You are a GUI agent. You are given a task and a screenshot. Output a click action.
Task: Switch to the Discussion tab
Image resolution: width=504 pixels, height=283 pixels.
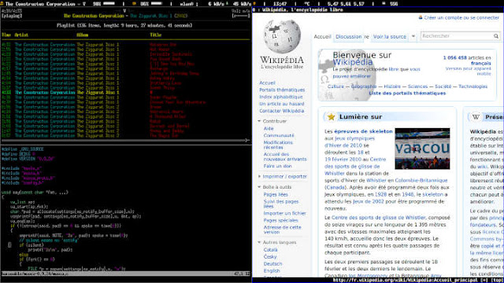[x=348, y=37]
